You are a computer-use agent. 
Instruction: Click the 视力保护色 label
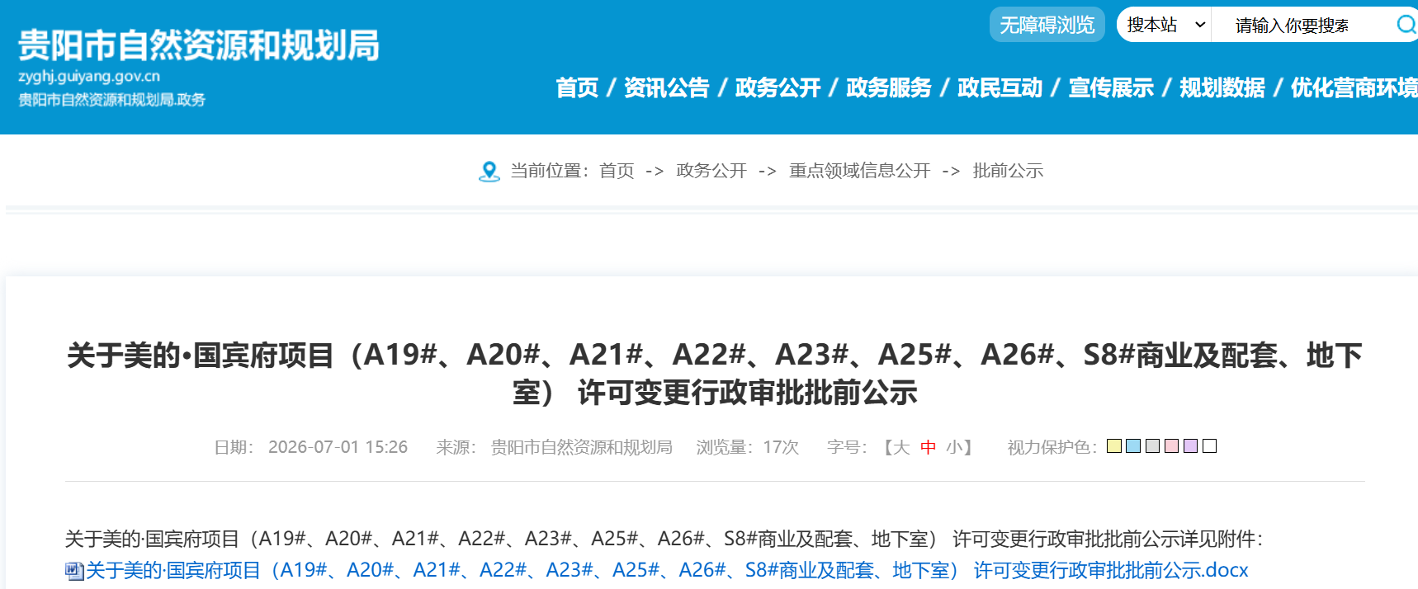point(1052,447)
